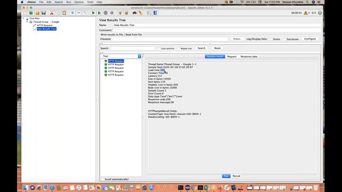Image resolution: width=342 pixels, height=192 pixels.
Task: Click the Configure button
Action: tap(310, 39)
